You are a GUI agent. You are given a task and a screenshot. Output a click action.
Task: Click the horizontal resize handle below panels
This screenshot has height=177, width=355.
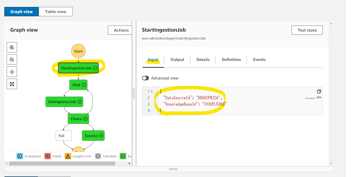[173, 169]
